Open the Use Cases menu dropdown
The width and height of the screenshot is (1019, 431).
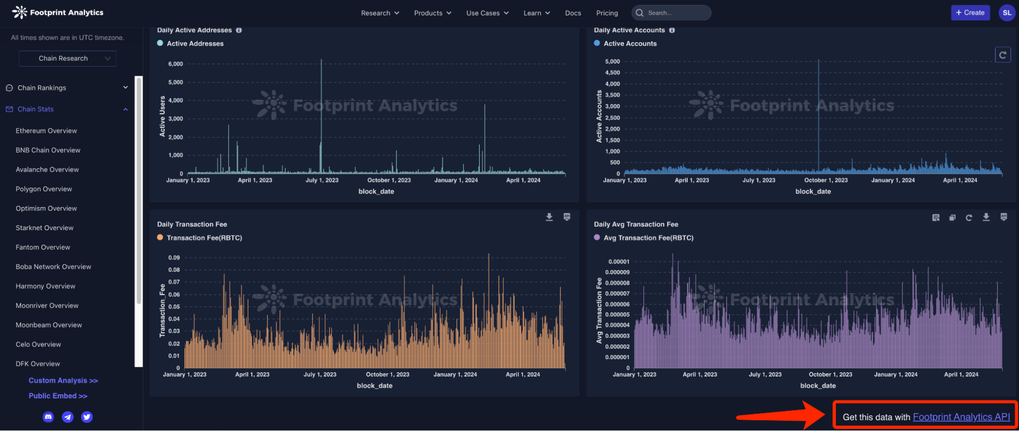487,13
